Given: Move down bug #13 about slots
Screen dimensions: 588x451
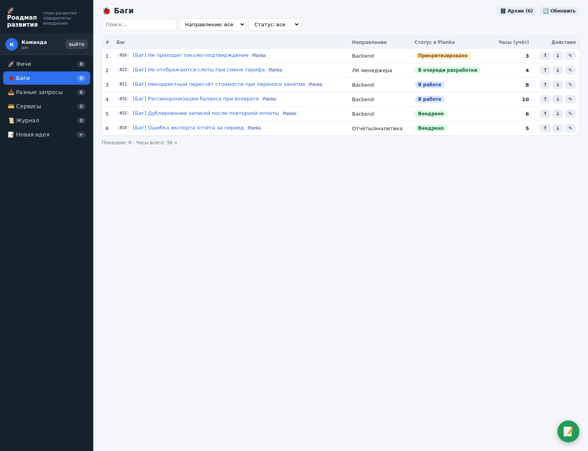Looking at the screenshot, I should click(557, 70).
